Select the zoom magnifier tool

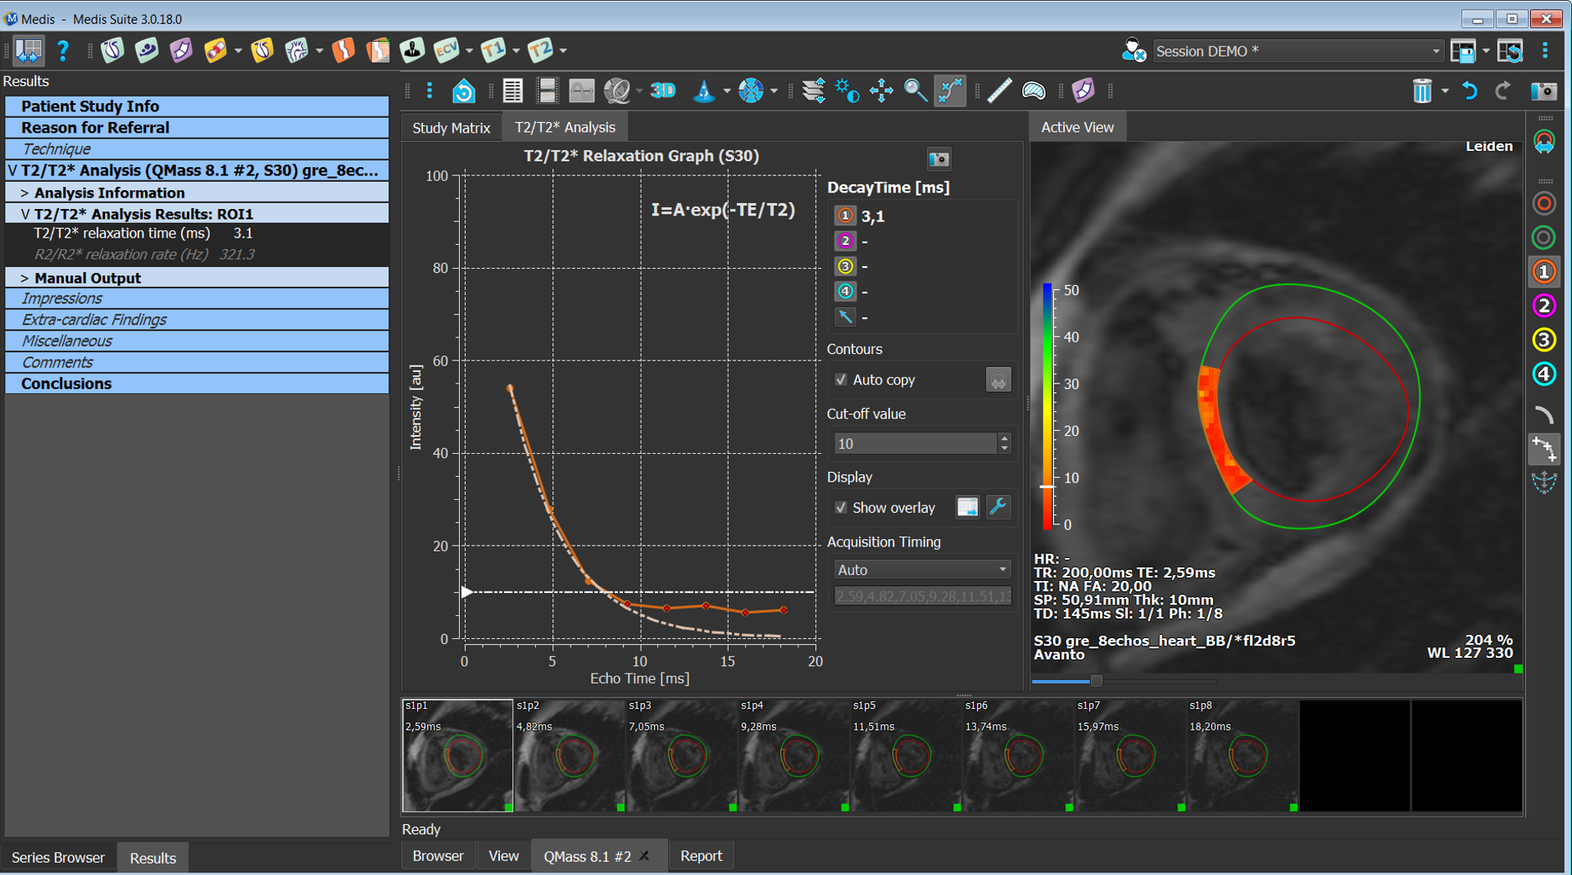(x=915, y=91)
